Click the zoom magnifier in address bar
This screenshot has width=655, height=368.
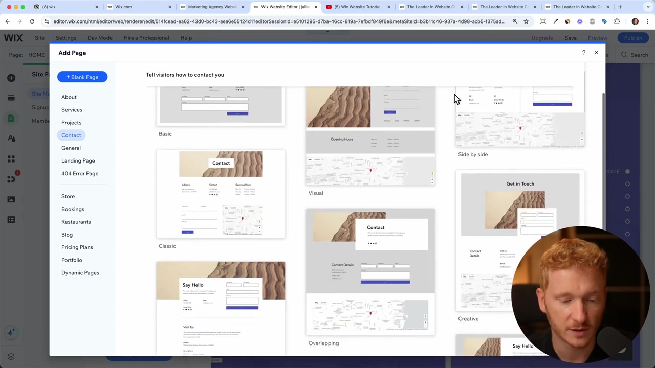[515, 21]
